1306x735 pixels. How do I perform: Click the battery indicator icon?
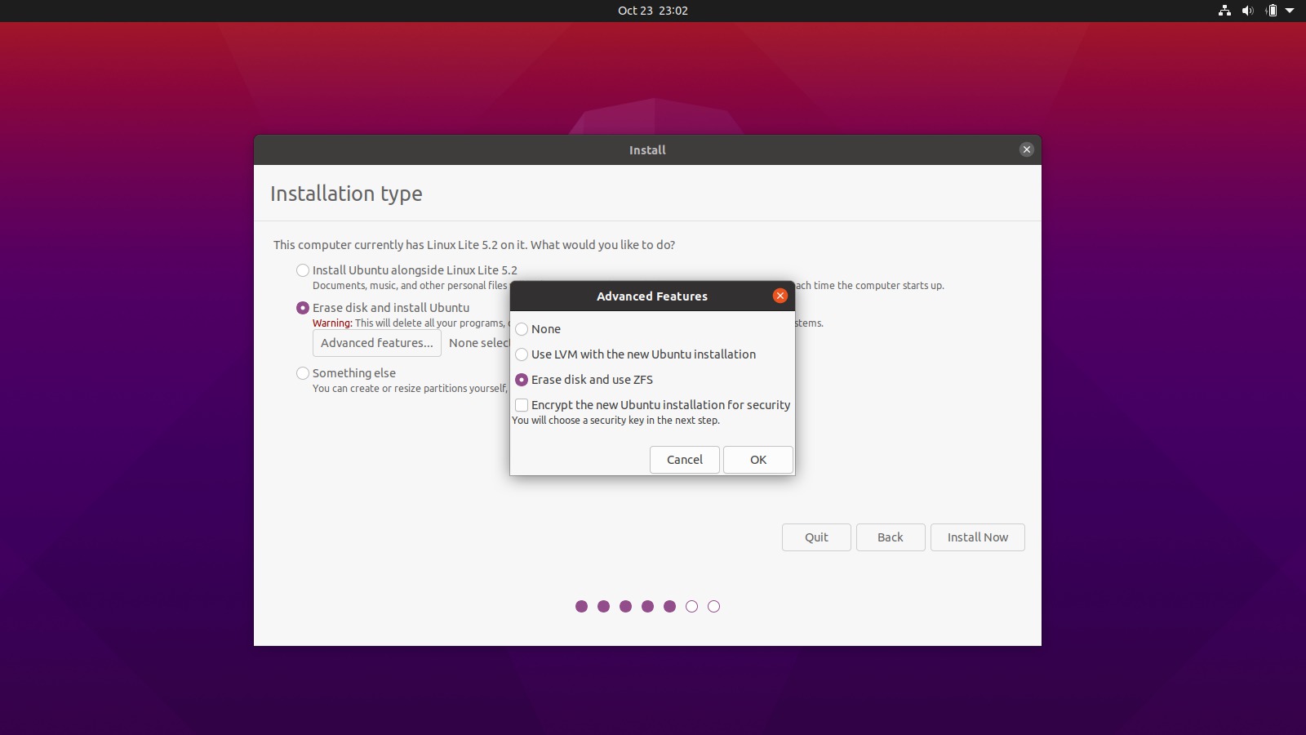1271,11
